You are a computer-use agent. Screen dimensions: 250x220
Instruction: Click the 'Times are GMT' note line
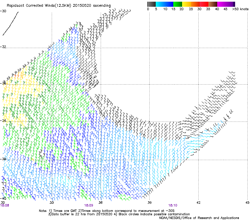[106, 211]
